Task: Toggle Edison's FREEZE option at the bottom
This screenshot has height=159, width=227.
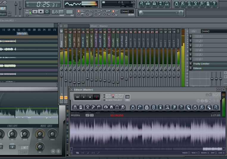Action: tap(189, 153)
